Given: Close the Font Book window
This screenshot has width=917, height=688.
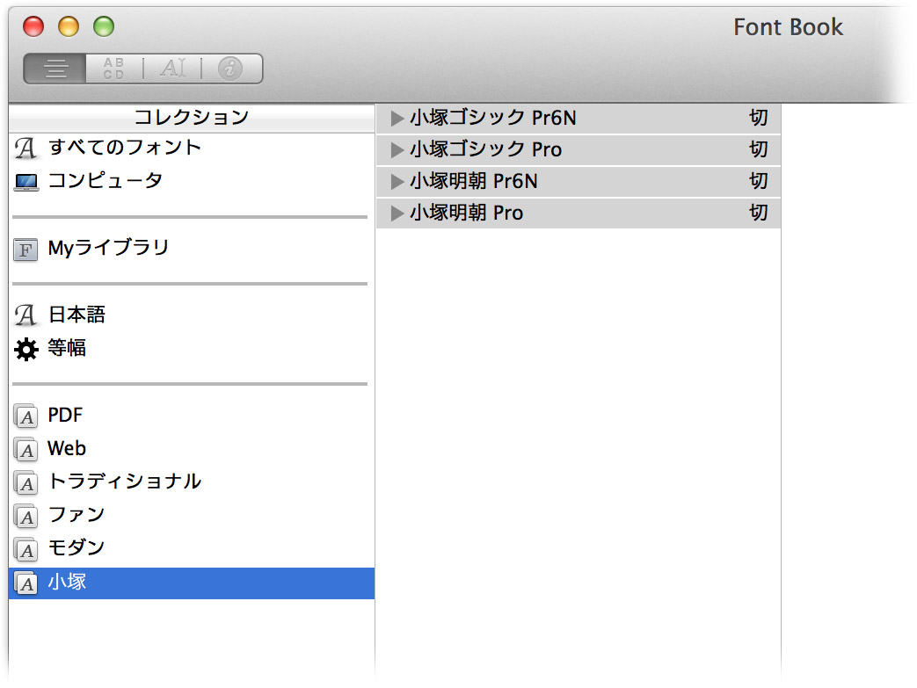Looking at the screenshot, I should [x=33, y=26].
